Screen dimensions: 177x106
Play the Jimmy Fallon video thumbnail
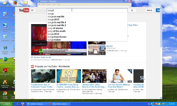click(x=94, y=76)
